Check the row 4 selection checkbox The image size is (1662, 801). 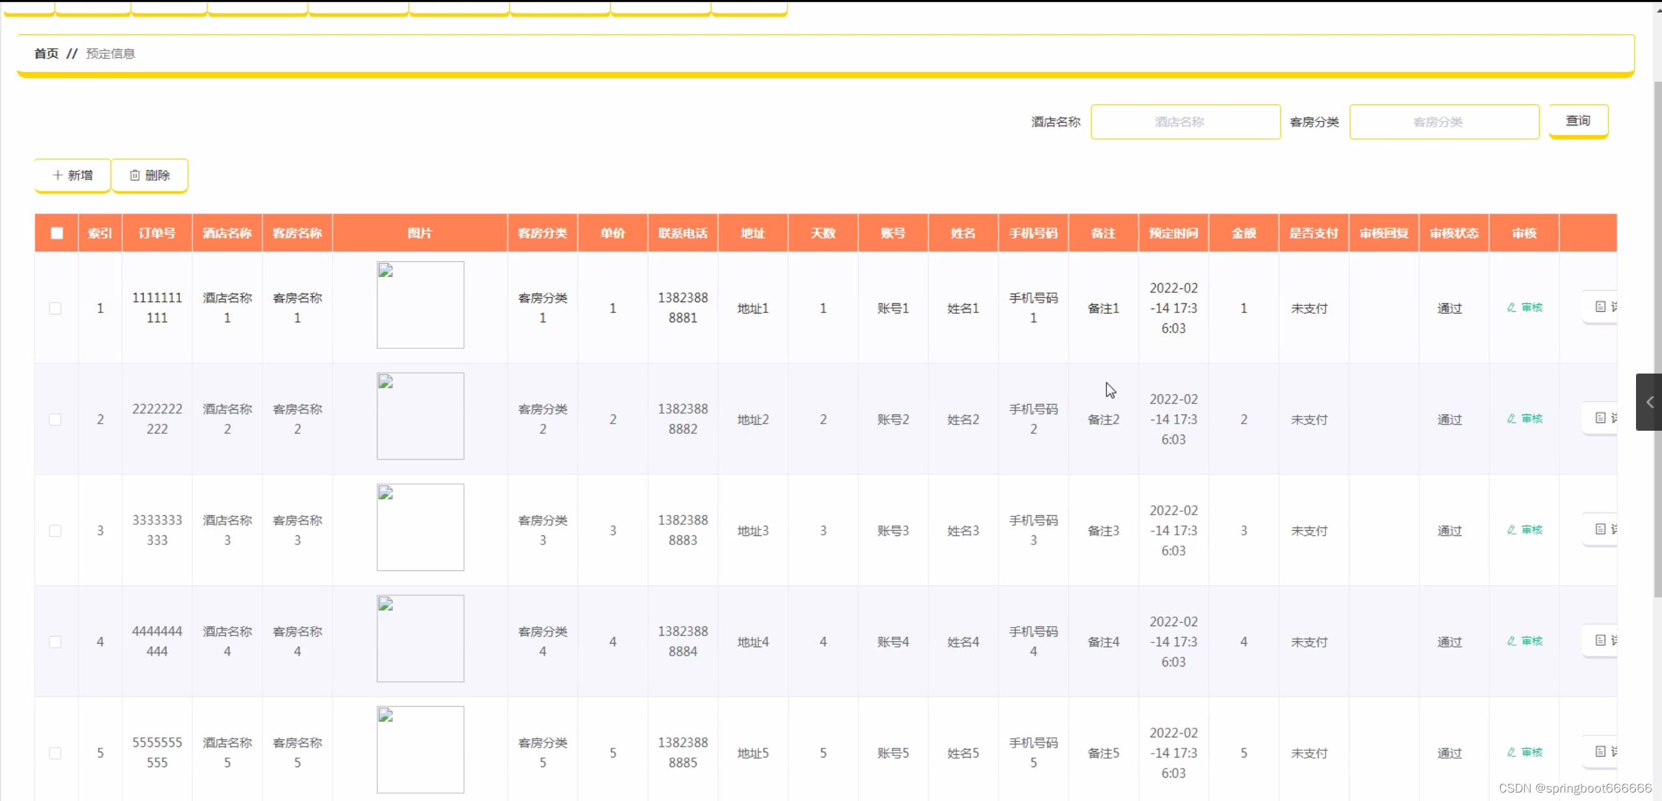56,642
